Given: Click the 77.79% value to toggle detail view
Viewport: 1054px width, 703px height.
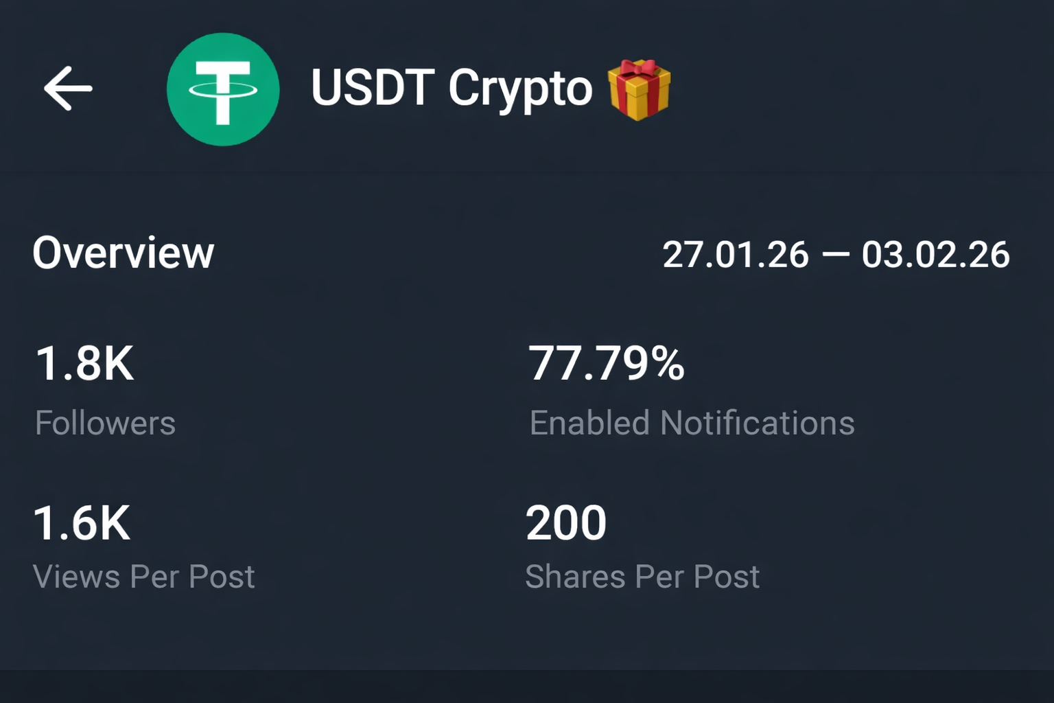Looking at the screenshot, I should (x=607, y=364).
